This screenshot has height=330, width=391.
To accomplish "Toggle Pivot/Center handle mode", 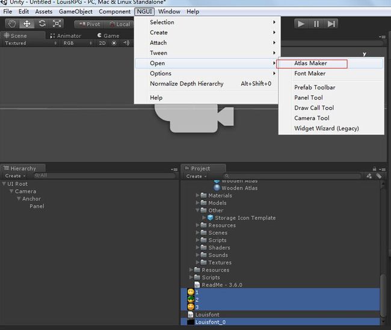I will coord(89,24).
